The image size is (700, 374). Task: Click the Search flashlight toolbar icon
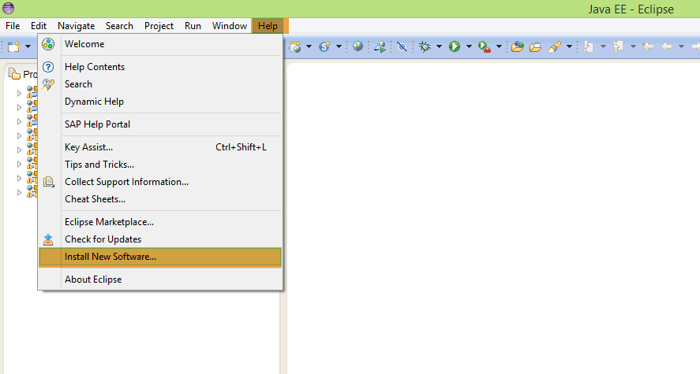(x=554, y=46)
